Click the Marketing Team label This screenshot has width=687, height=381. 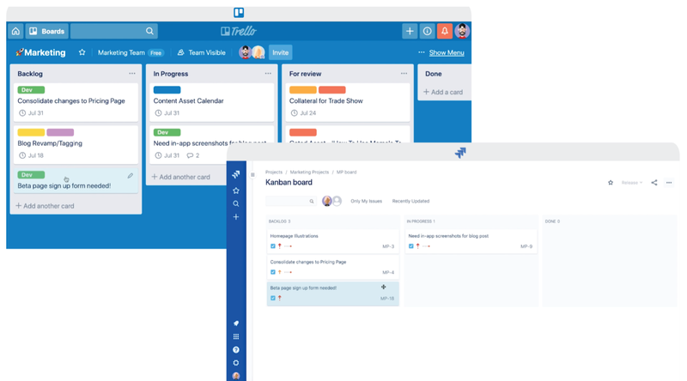(121, 52)
